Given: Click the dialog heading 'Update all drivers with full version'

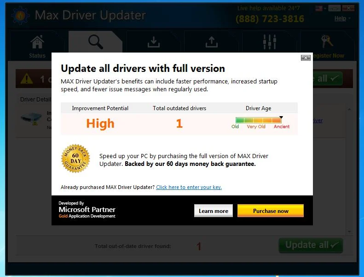Looking at the screenshot, I should pos(143,68).
